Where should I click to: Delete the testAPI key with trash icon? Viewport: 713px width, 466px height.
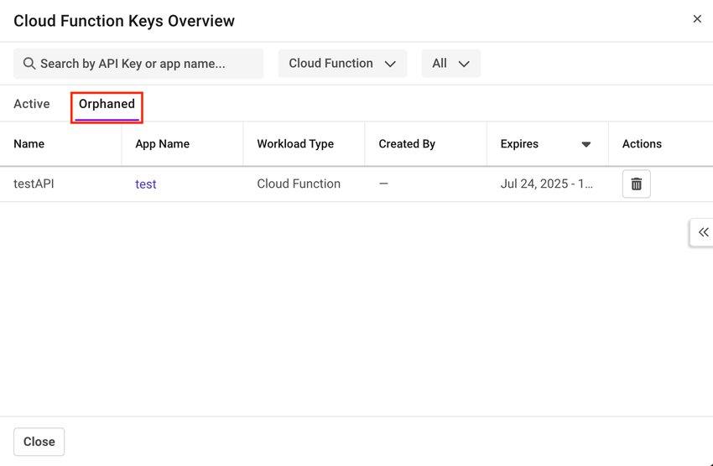click(x=636, y=184)
